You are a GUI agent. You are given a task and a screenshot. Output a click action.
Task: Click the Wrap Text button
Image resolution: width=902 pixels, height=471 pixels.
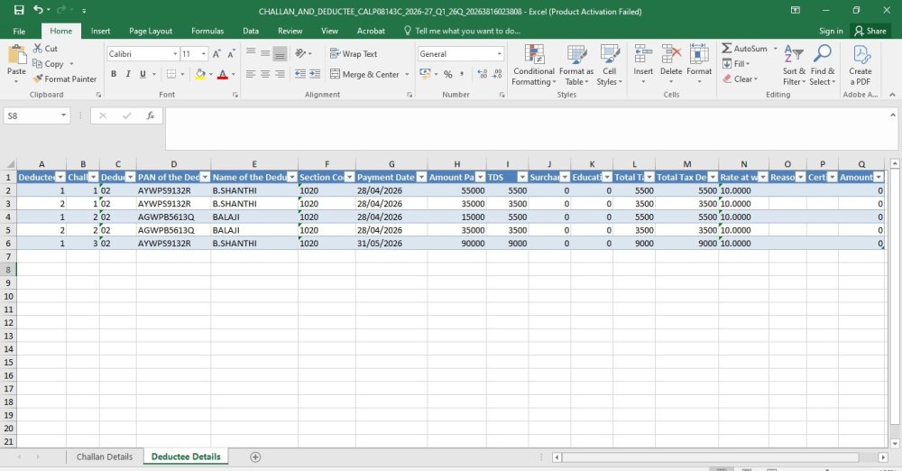point(354,53)
